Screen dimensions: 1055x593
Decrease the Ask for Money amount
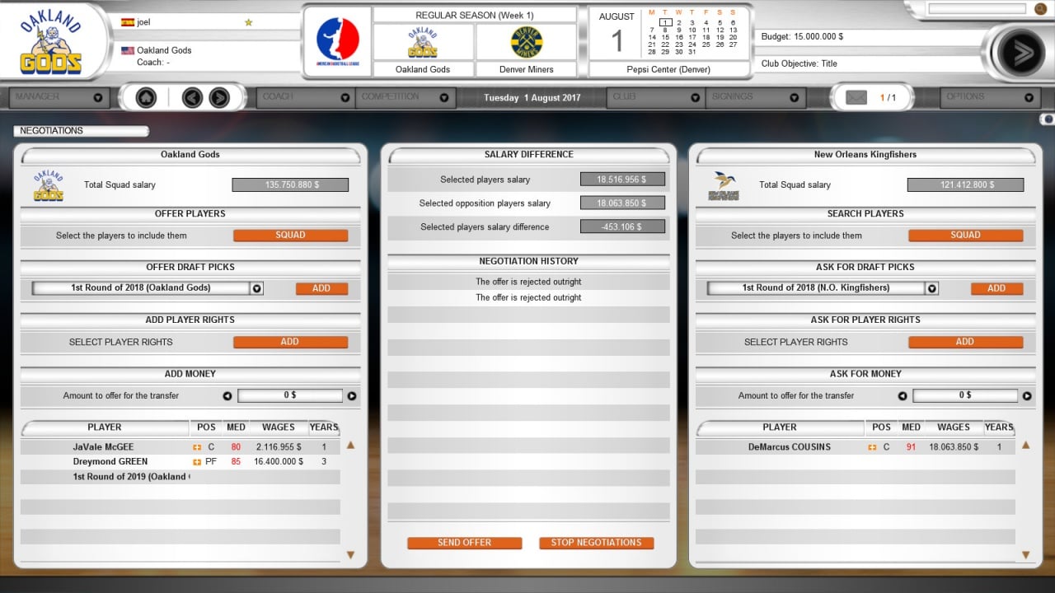(x=903, y=396)
